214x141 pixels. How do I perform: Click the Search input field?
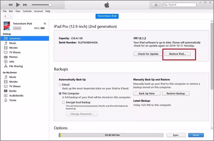point(180,5)
